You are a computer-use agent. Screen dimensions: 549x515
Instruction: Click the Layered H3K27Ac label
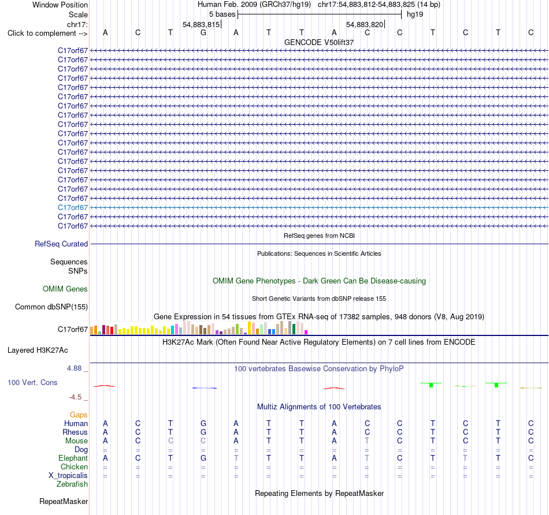pyautogui.click(x=38, y=350)
